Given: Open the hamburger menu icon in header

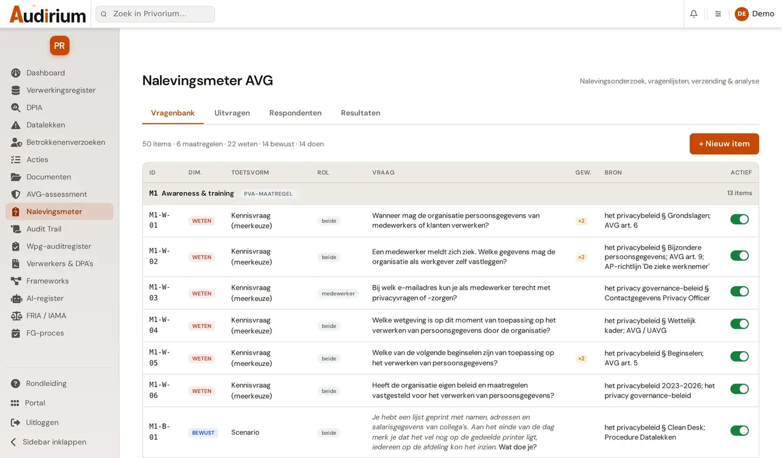Looking at the screenshot, I should pyautogui.click(x=718, y=13).
